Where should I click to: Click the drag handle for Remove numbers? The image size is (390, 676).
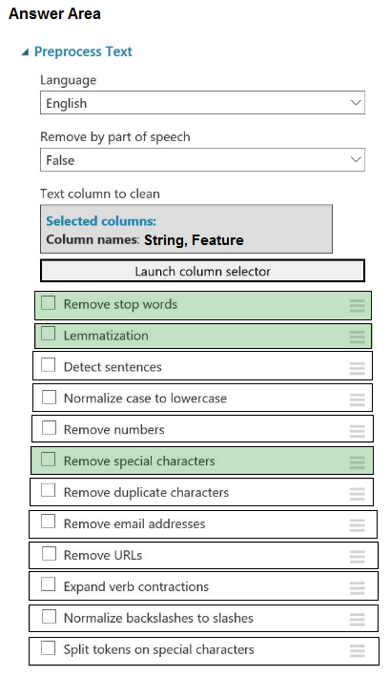tap(357, 431)
